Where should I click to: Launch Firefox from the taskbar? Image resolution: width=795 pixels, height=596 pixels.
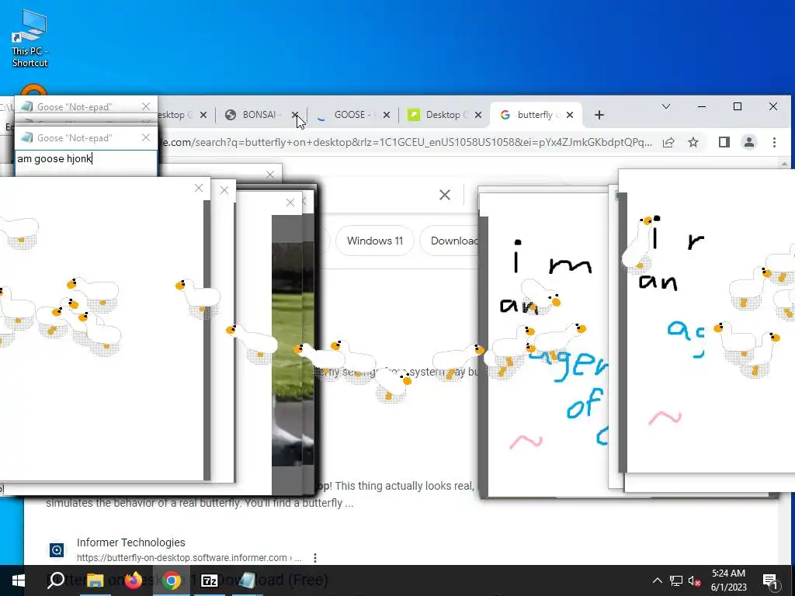(x=134, y=580)
